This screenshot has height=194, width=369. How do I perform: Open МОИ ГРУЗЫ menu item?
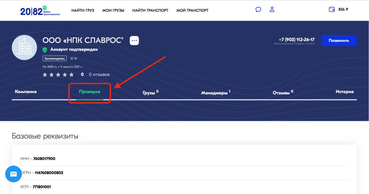(113, 10)
